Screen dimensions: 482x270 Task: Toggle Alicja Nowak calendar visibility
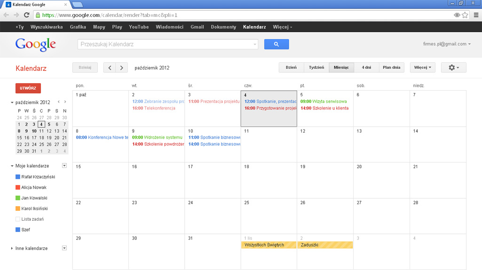click(18, 187)
